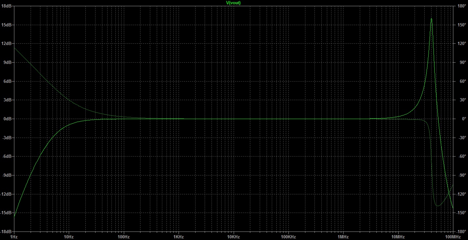Click the 1Hz frequency axis label
The height and width of the screenshot is (240, 468).
click(14, 236)
